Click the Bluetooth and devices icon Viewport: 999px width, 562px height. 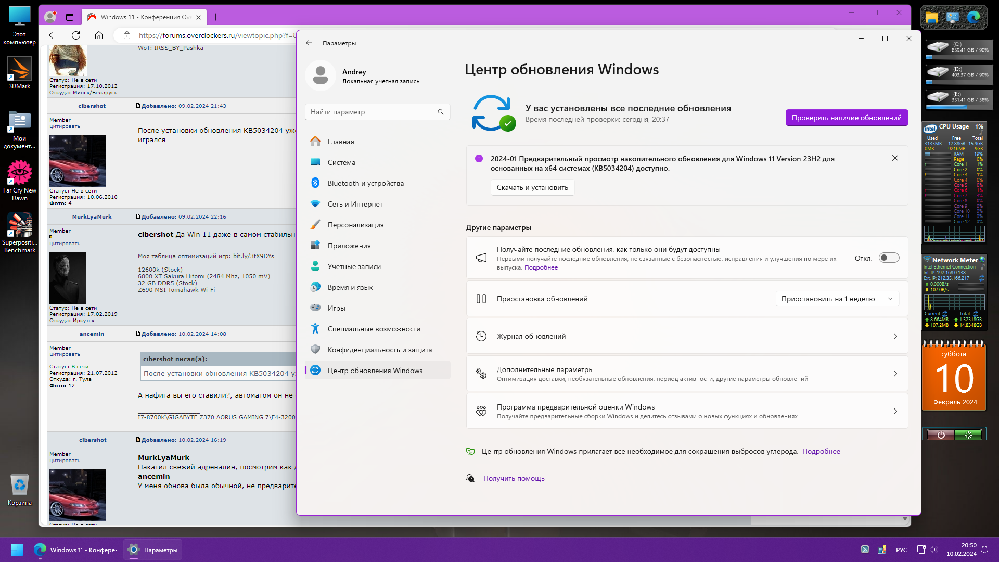click(315, 183)
